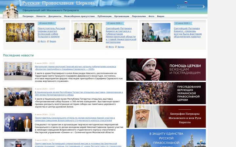Screen dimensions: 236x147
Task: Click the «Русская Православная Церковь» site title
Action: (59, 3)
